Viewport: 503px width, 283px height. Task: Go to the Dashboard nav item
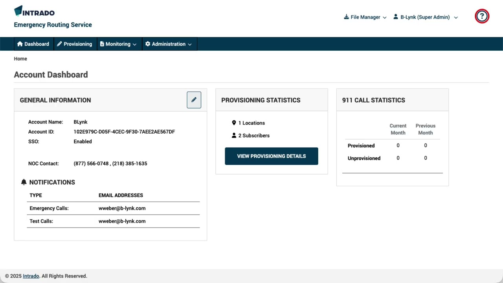point(33,44)
